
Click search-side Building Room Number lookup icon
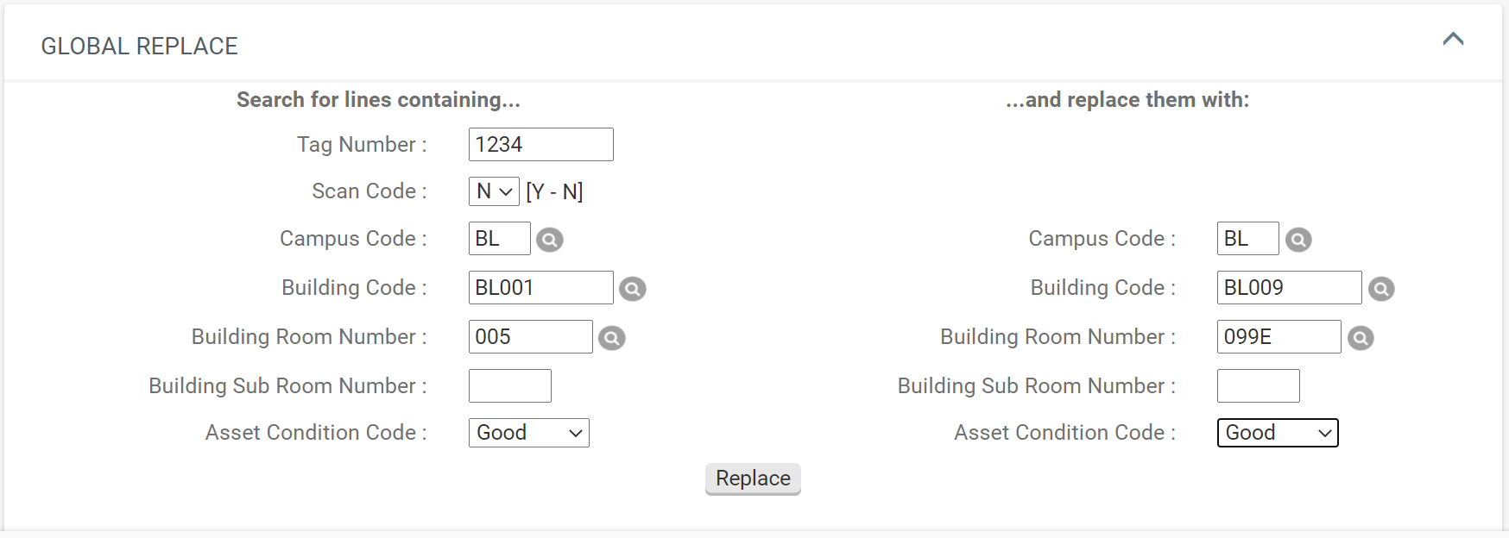[611, 338]
